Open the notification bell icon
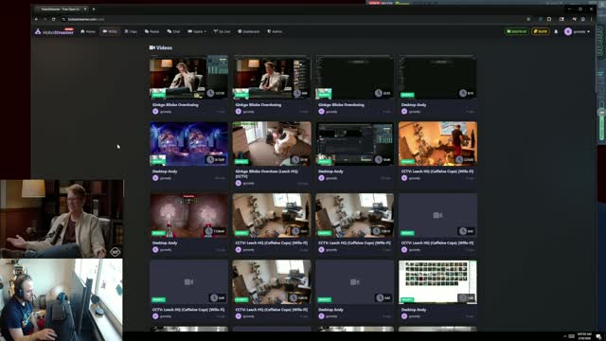The image size is (606, 341). click(x=556, y=31)
